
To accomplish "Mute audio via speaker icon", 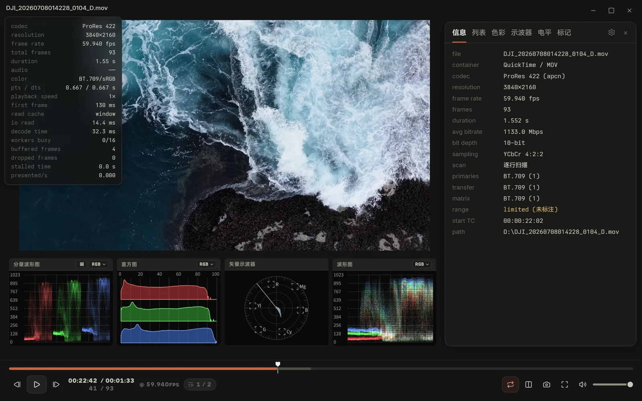I will pos(583,385).
